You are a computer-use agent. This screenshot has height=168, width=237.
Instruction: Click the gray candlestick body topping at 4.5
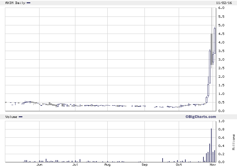[x=211, y=49]
